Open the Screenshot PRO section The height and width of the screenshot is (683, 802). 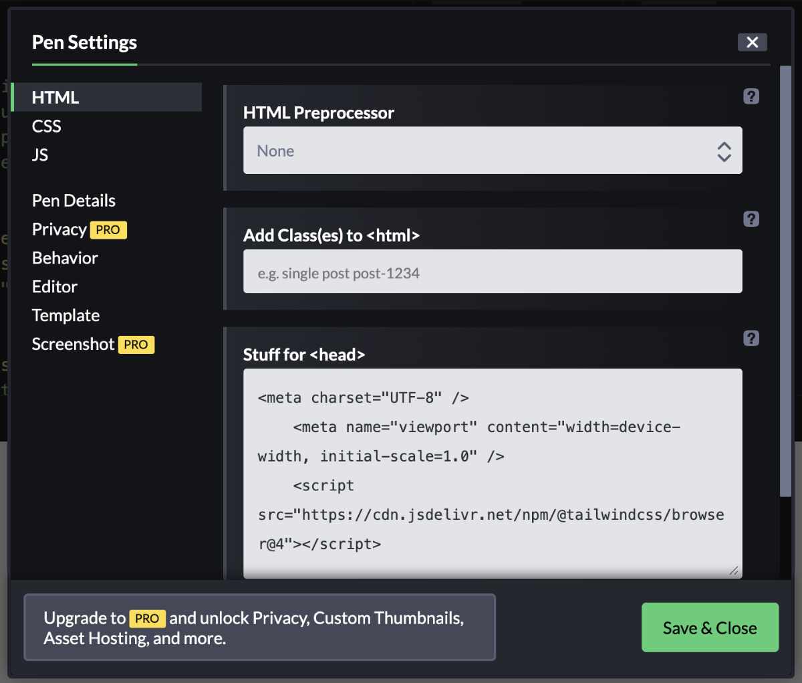(93, 345)
